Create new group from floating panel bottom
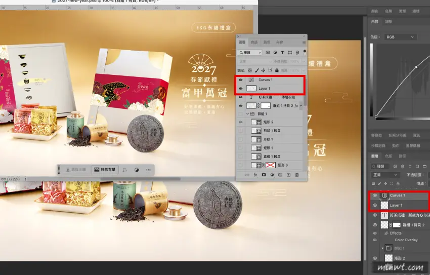Viewport: 430px width, 275px height. 280,175
